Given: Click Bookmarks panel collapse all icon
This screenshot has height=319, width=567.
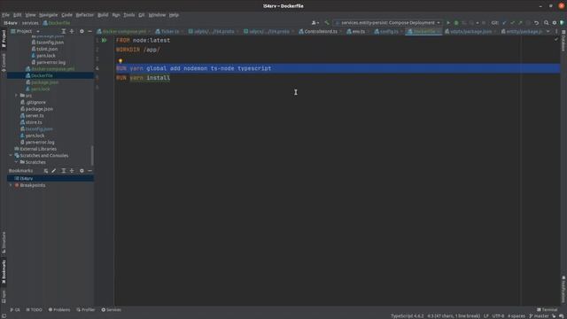Looking at the screenshot, I should (x=72, y=171).
